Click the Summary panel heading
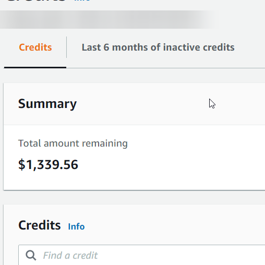265x265 pixels. [47, 104]
